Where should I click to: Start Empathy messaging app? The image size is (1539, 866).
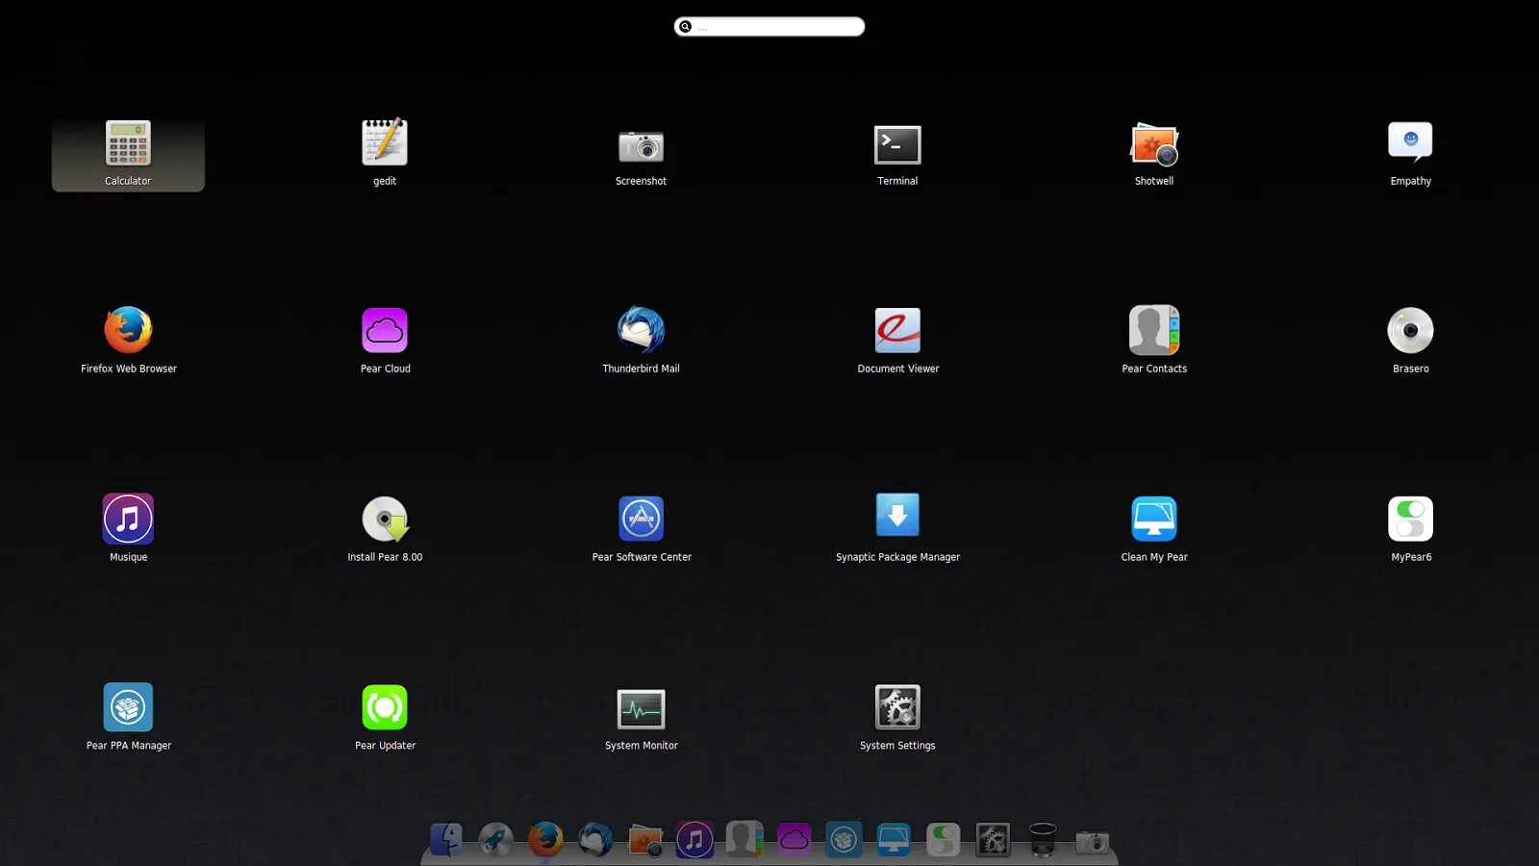point(1410,154)
